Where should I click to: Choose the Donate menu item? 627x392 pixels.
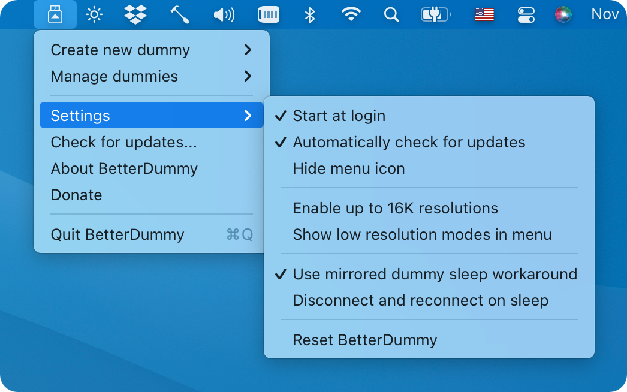tap(152, 195)
